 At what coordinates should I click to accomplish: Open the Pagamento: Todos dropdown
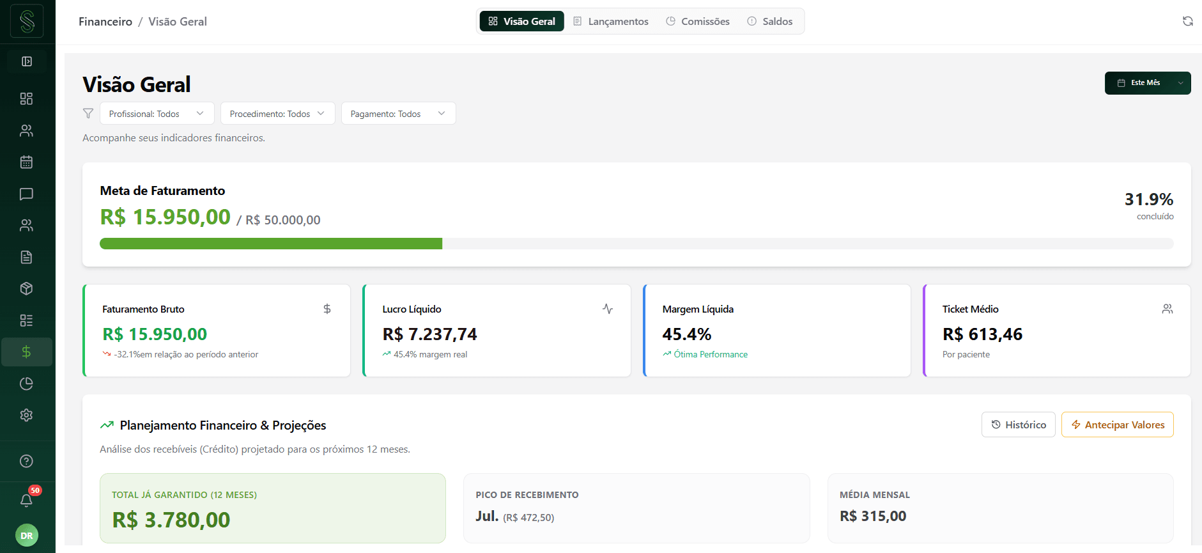pyautogui.click(x=399, y=113)
